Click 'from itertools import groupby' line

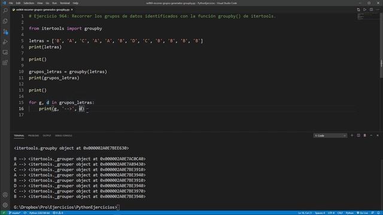65,29
